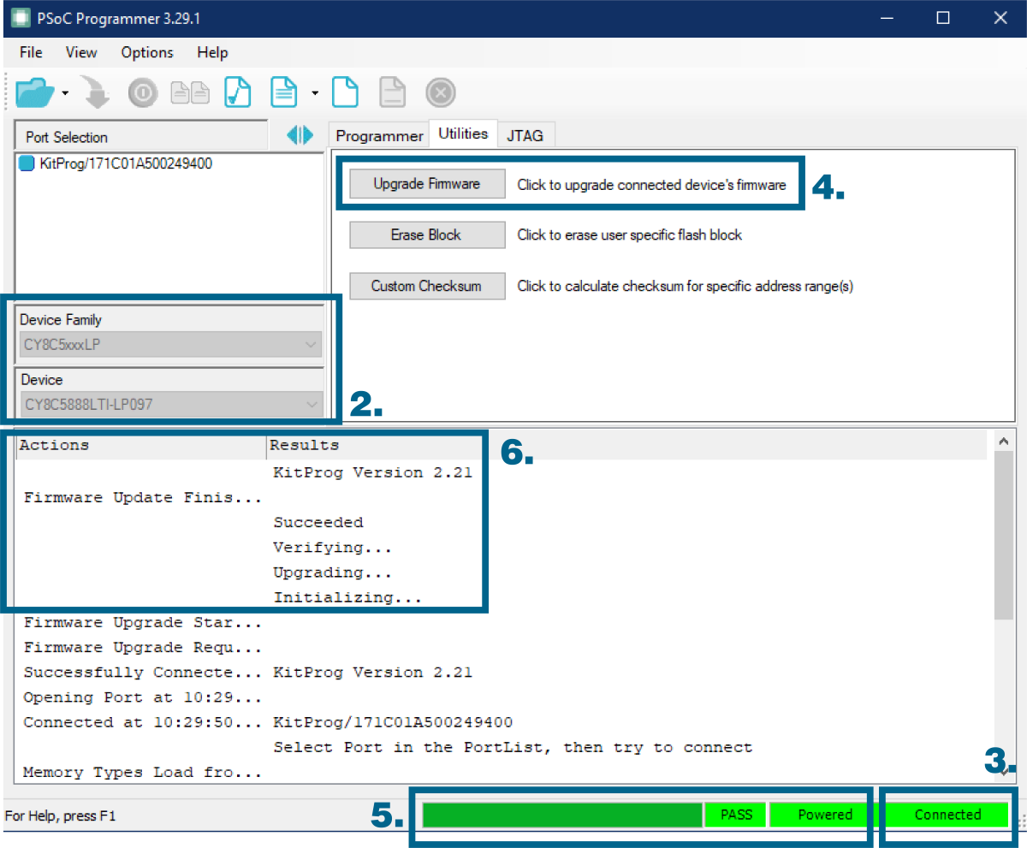Close the PSoC Programmer window
The image size is (1027, 848).
click(x=999, y=18)
